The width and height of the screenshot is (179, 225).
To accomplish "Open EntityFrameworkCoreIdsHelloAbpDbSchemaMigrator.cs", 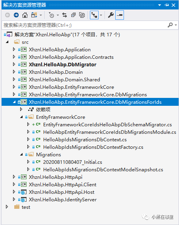I will (x=107, y=125).
